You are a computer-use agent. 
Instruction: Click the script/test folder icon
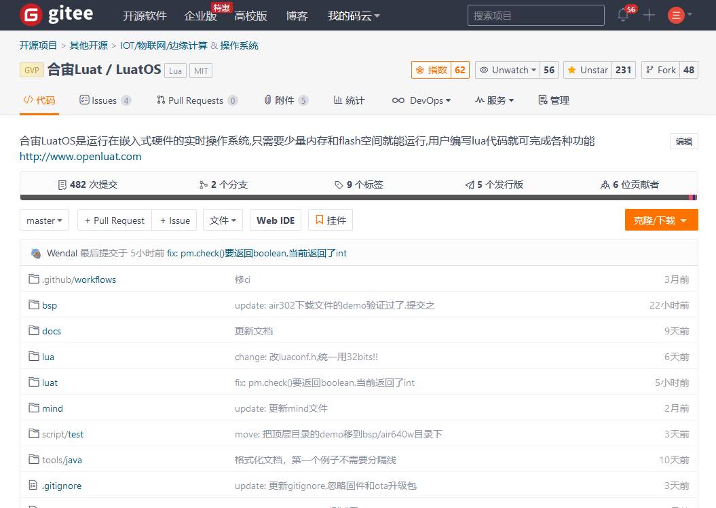coord(34,433)
